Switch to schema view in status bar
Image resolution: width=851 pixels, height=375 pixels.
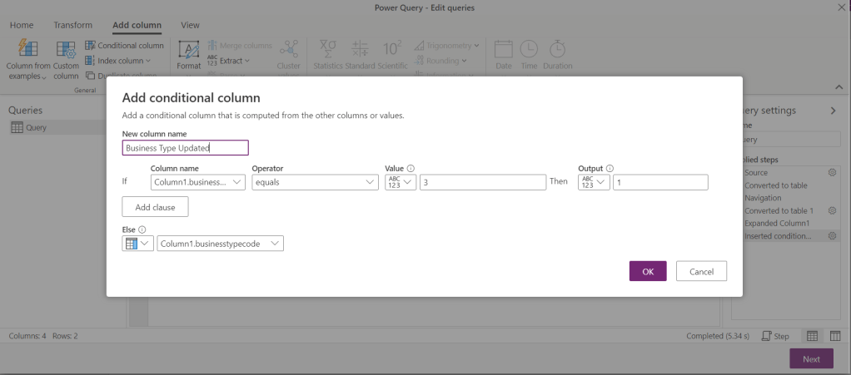point(835,336)
